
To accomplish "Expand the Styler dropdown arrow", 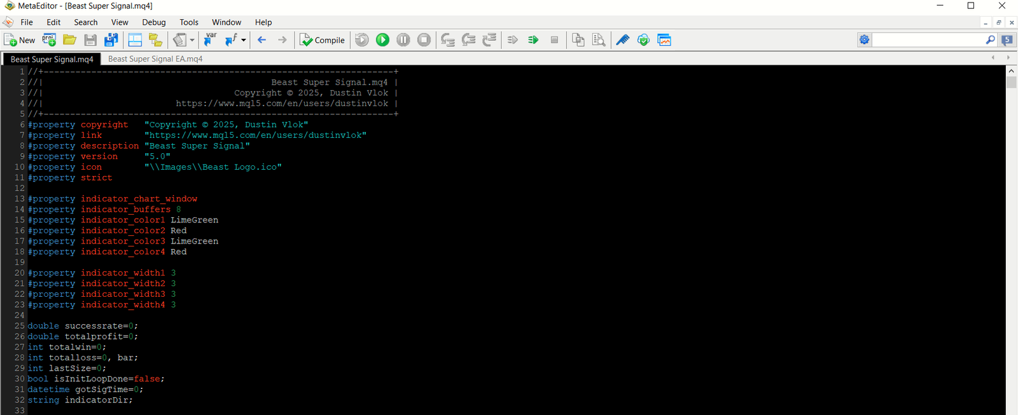I will [192, 40].
